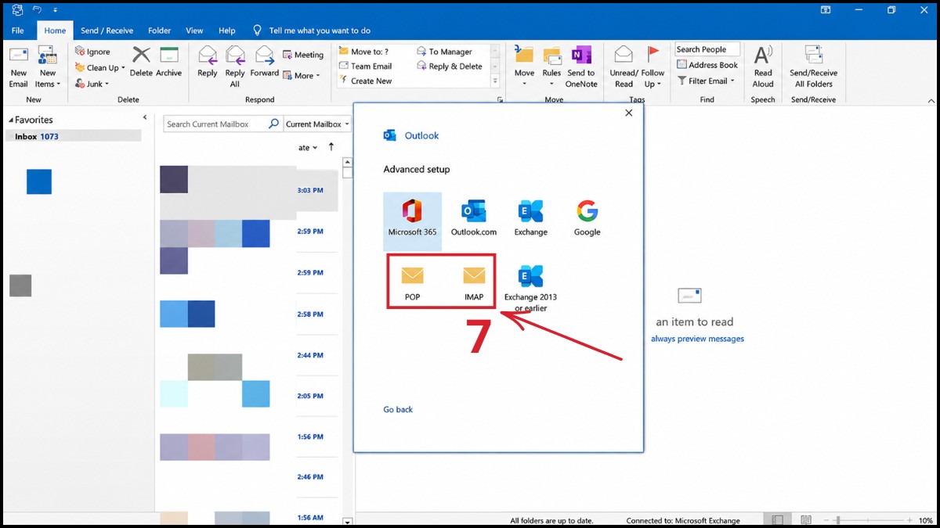Switch to the Send / Receive tab
940x528 pixels.
click(107, 31)
